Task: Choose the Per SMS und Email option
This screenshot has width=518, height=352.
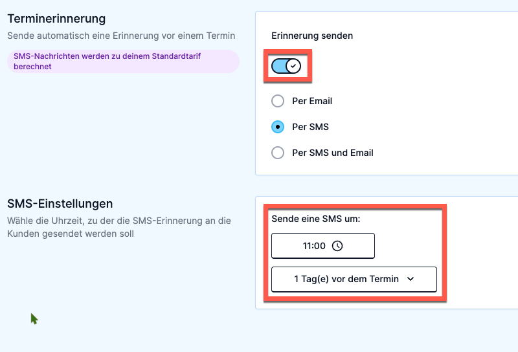Action: pyautogui.click(x=278, y=153)
